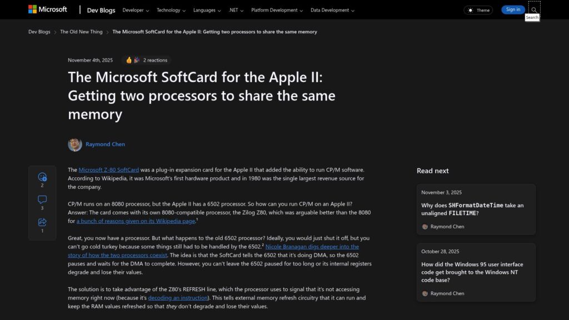Open search via the magnifier icon
This screenshot has width=569, height=320.
pos(533,9)
